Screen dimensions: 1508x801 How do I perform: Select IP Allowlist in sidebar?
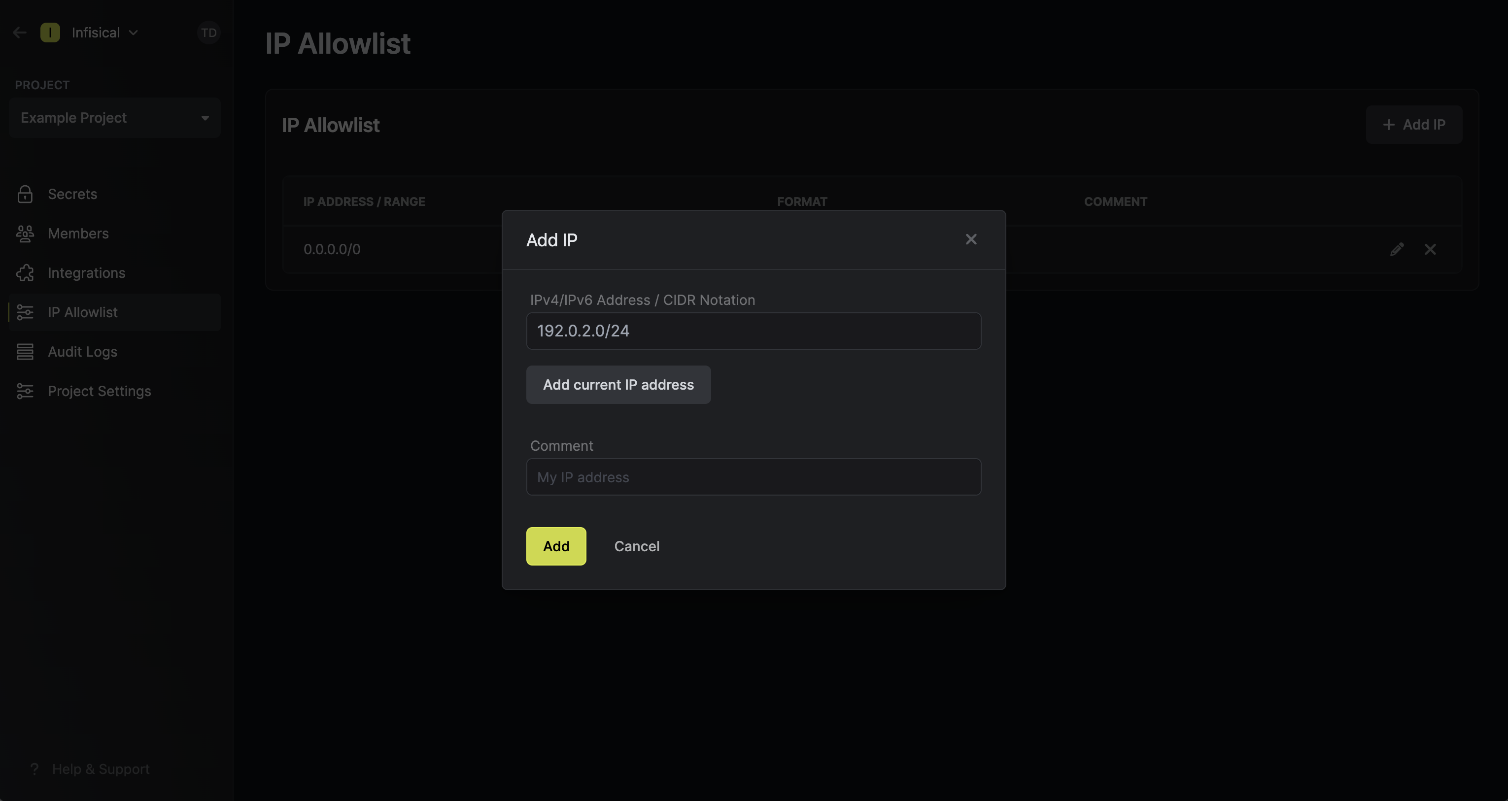115,312
